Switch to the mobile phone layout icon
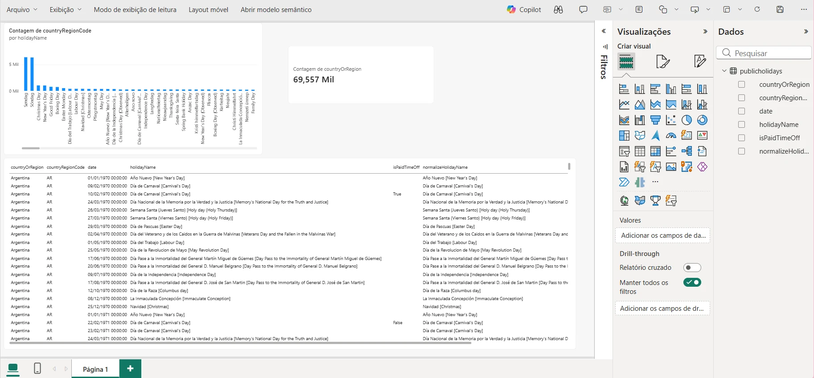This screenshot has width=814, height=378. point(37,368)
